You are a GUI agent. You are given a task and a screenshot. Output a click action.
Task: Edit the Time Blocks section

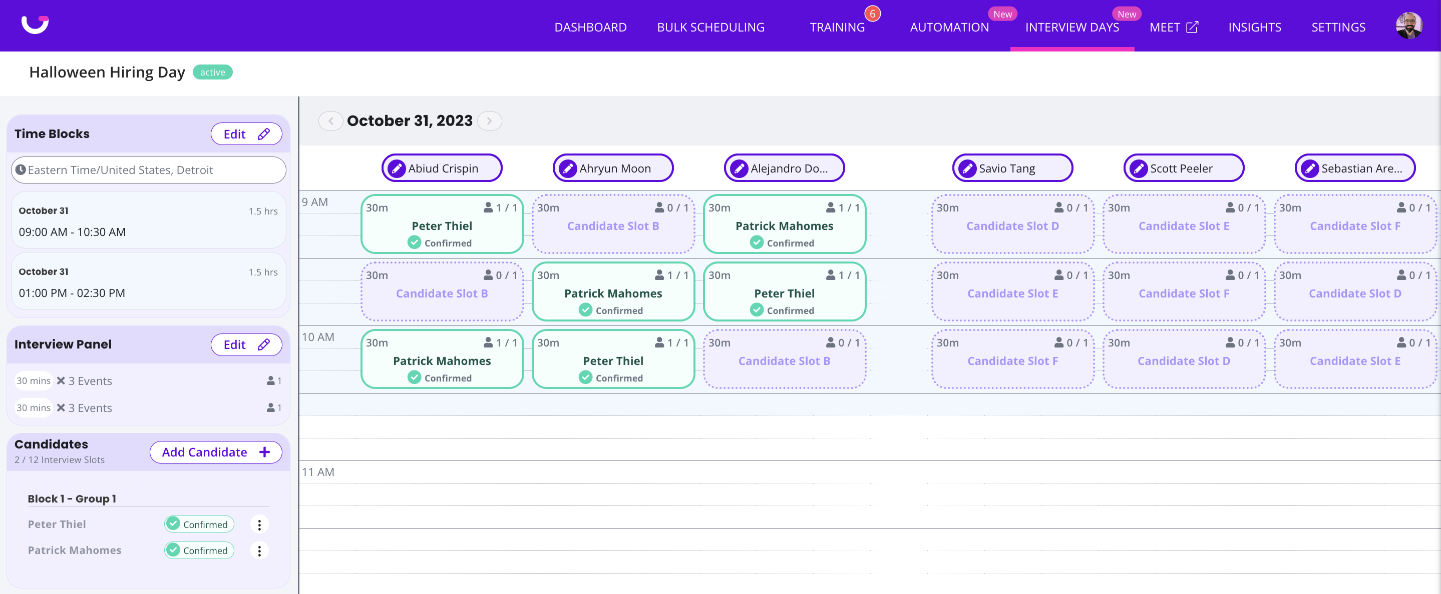click(246, 134)
